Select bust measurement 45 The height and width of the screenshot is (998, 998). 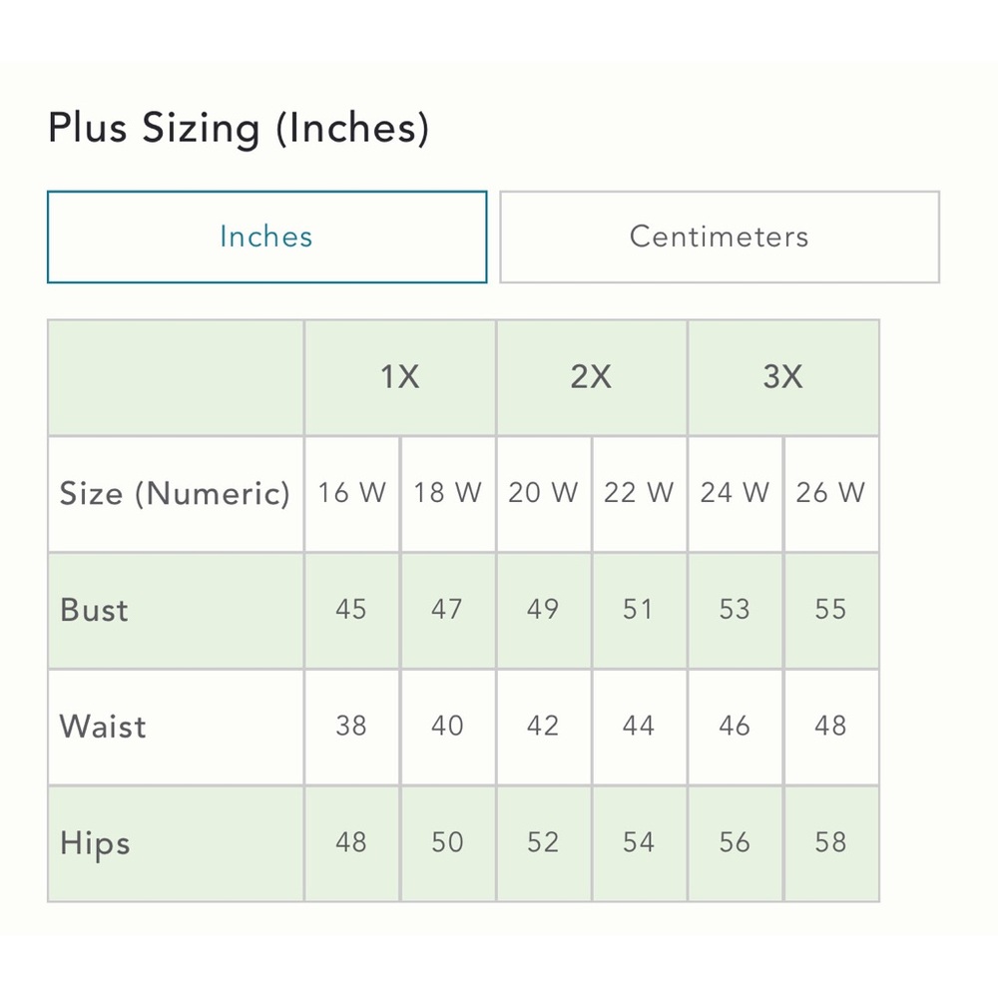[x=352, y=611]
